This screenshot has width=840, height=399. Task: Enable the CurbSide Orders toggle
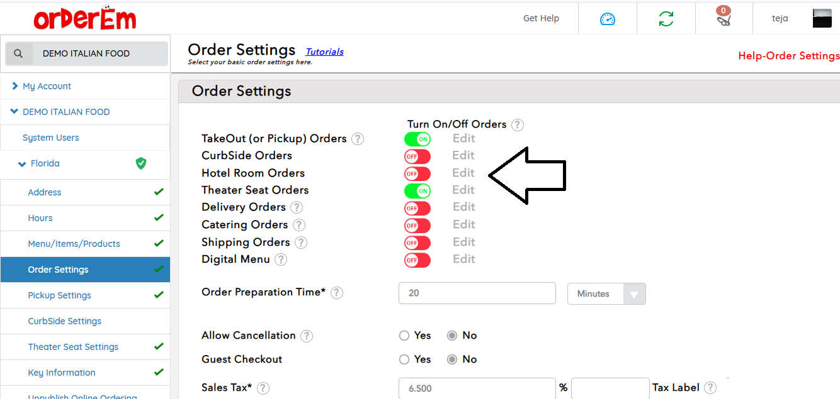pos(417,156)
